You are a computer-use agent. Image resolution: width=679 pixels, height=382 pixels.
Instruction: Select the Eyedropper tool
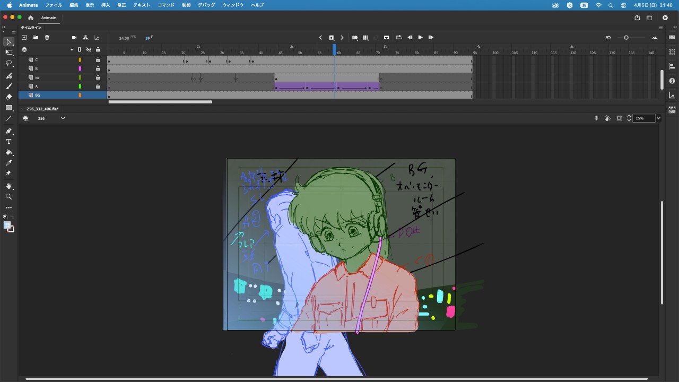coord(8,163)
